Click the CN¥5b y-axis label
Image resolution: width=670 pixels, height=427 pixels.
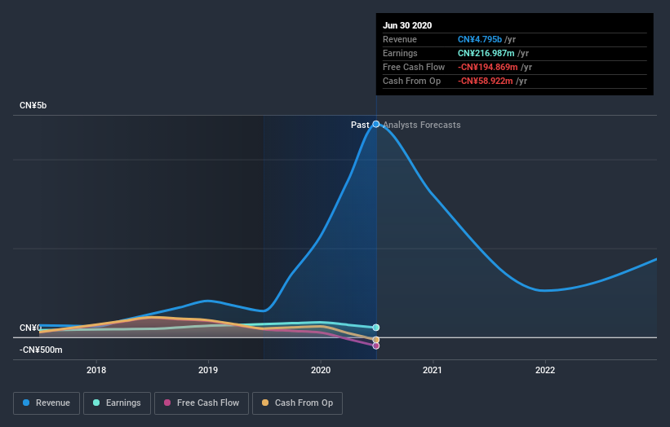[33, 105]
